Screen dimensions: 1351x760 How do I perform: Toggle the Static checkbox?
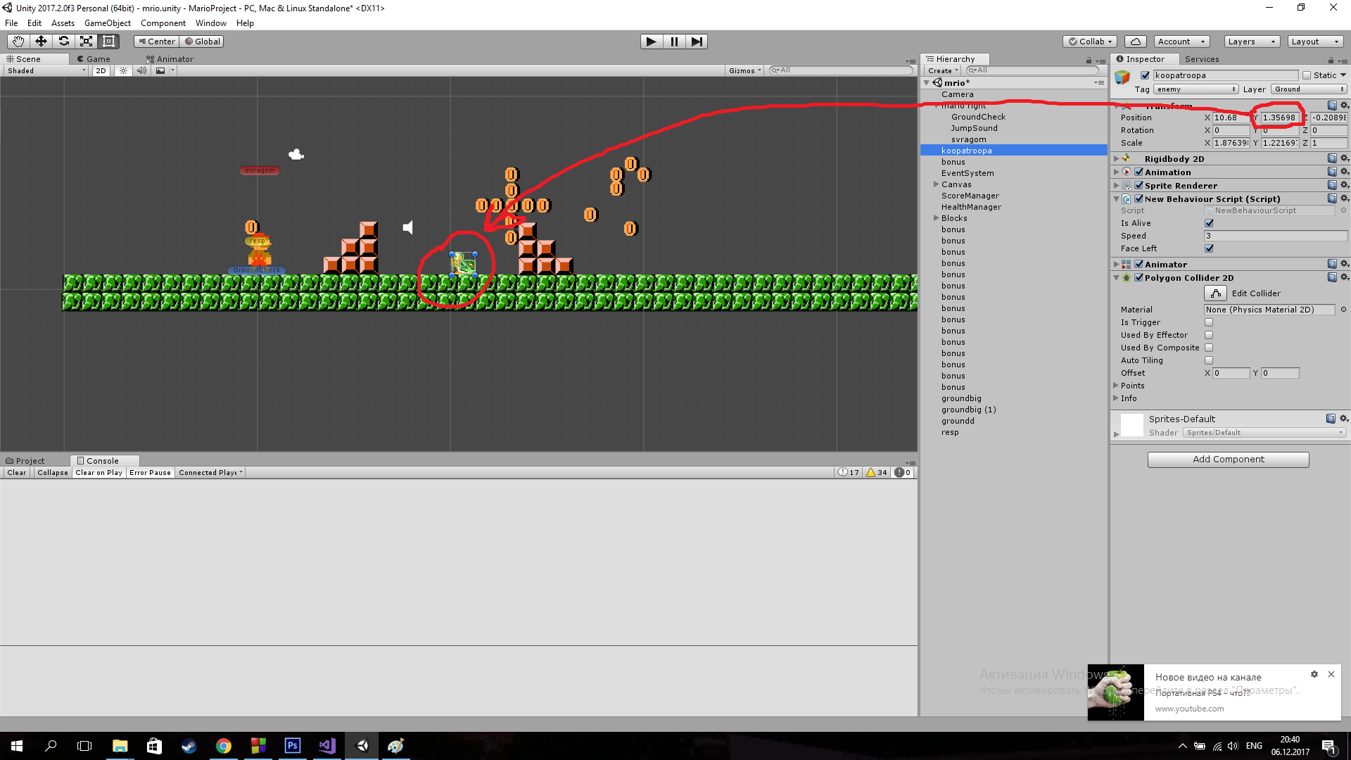(x=1307, y=75)
